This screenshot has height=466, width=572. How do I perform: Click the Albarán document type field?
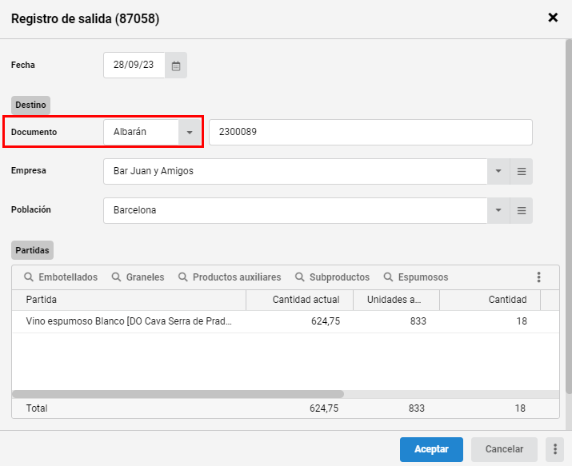141,132
